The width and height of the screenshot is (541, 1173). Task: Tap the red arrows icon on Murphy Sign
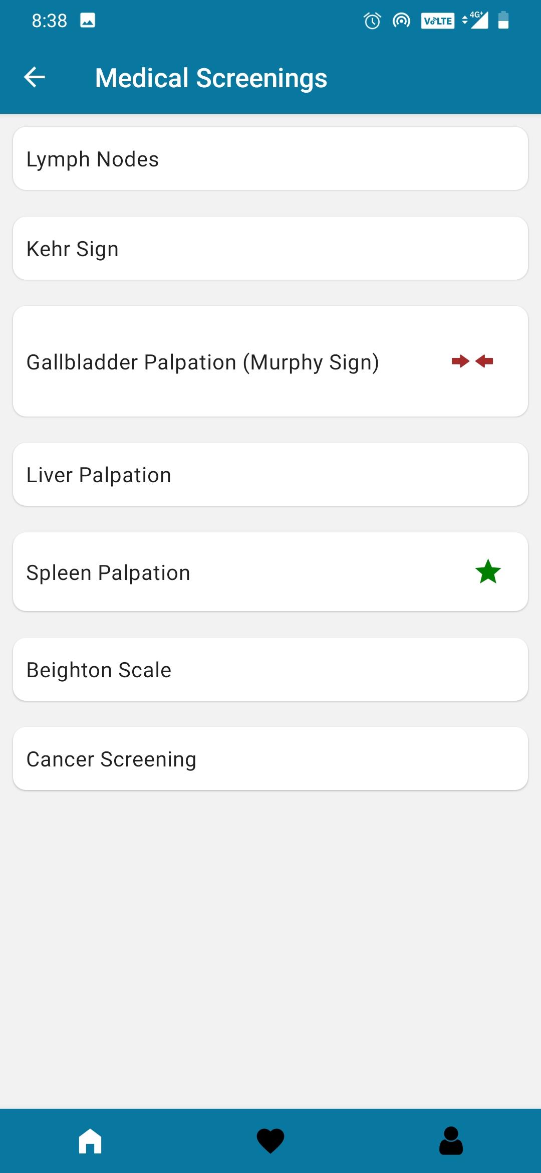(472, 361)
